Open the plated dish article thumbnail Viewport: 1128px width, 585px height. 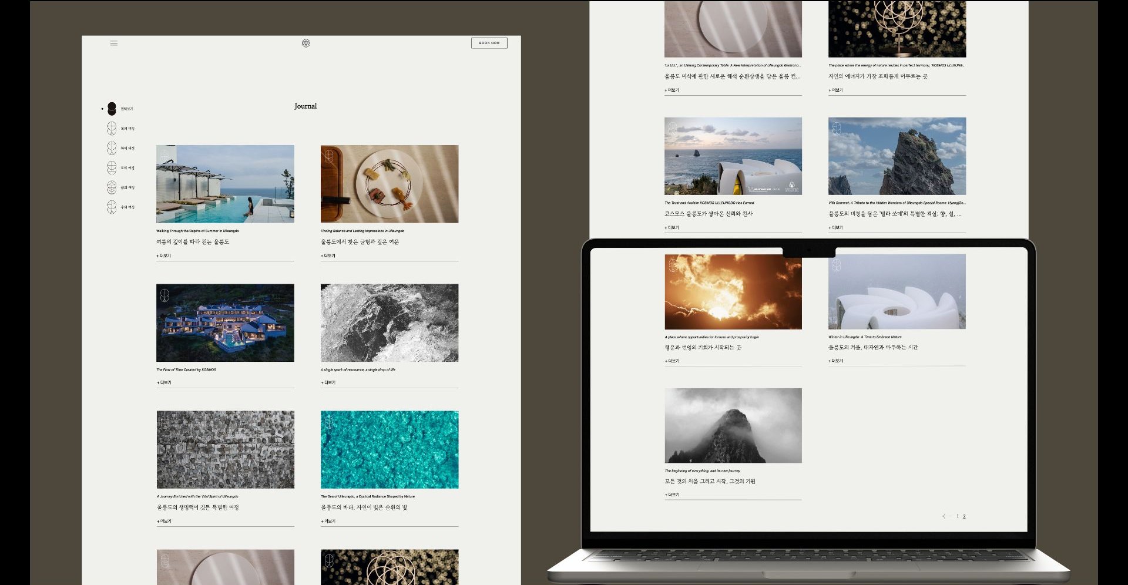(x=390, y=184)
